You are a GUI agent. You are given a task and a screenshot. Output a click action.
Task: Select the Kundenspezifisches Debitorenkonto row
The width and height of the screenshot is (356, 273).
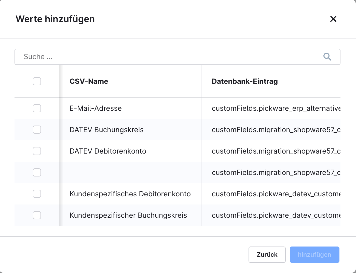(130, 194)
